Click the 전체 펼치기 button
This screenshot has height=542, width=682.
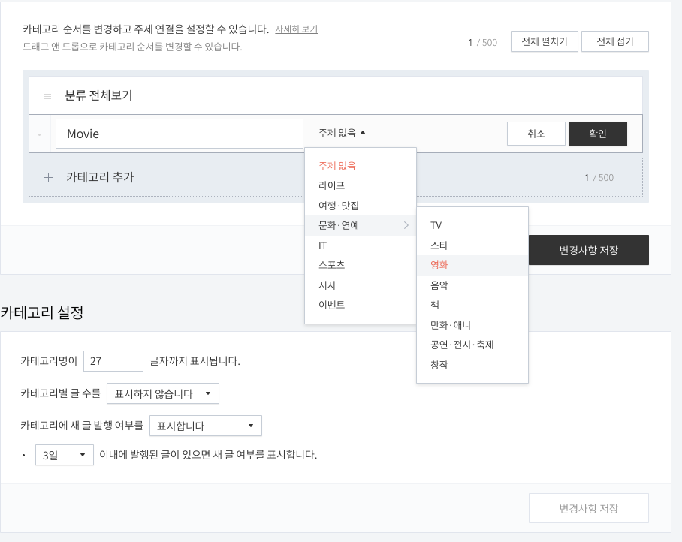(x=544, y=41)
